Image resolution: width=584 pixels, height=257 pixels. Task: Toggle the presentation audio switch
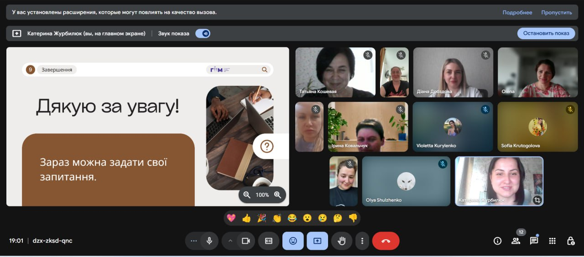coord(203,33)
